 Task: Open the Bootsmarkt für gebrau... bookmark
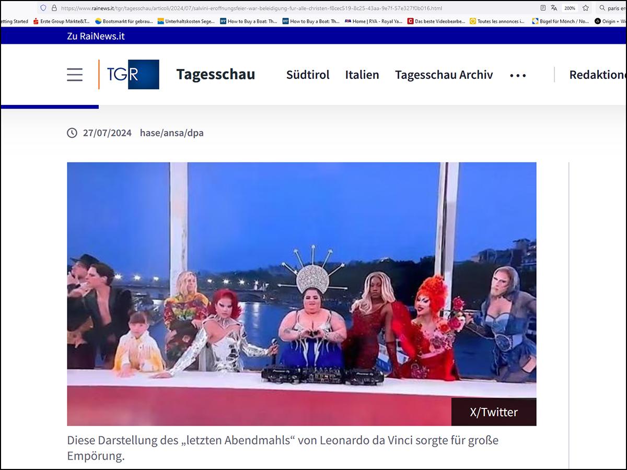tap(124, 21)
